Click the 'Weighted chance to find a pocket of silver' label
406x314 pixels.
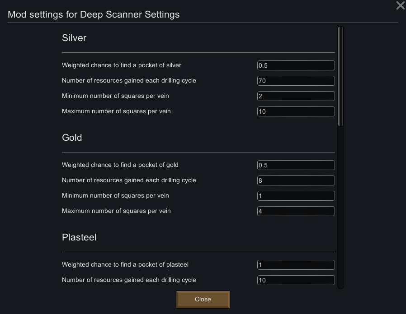[122, 65]
